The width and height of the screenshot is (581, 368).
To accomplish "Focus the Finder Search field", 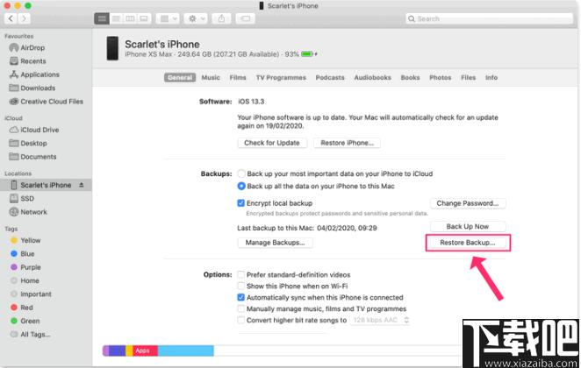I will pos(489,18).
